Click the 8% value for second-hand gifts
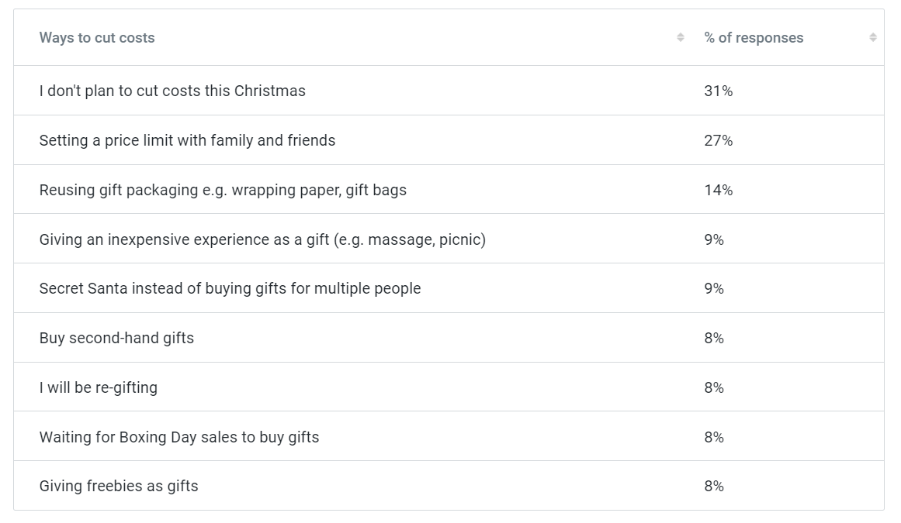Screen dimensions: 901x523 [714, 338]
